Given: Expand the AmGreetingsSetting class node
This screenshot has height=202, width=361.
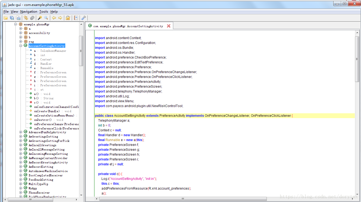Looking at the screenshot, I should coord(21,136).
